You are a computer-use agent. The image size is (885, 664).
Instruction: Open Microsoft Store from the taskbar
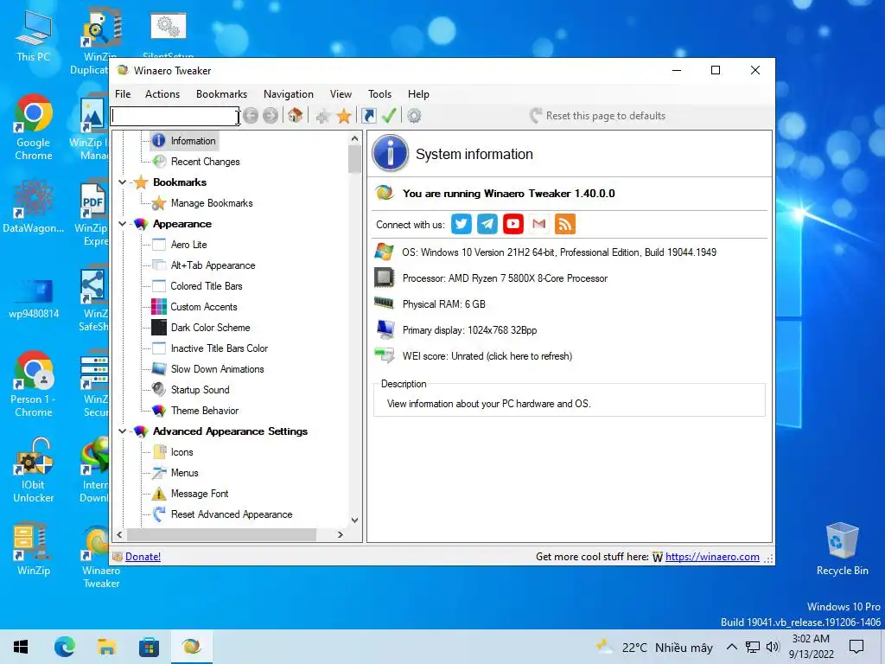[149, 647]
